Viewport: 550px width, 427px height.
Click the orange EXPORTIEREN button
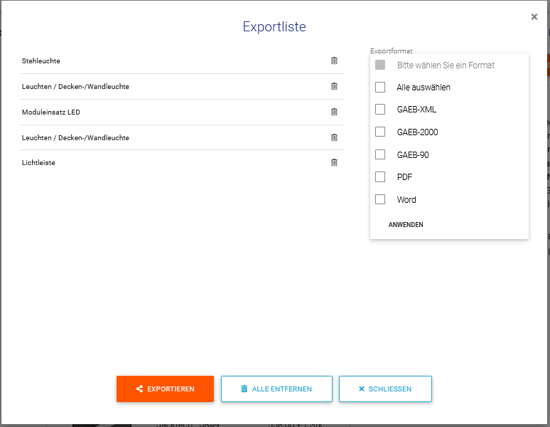165,389
